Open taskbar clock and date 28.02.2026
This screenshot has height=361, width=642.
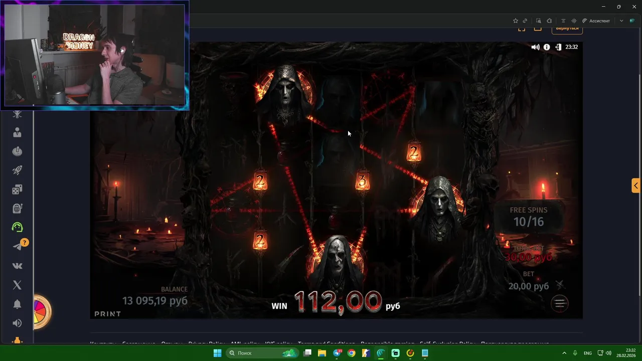(x=625, y=353)
